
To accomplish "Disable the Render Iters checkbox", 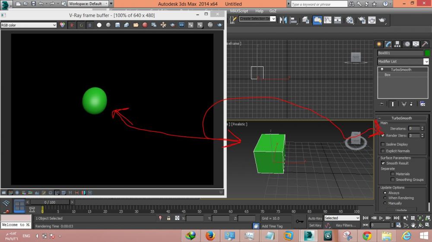I will (x=383, y=136).
